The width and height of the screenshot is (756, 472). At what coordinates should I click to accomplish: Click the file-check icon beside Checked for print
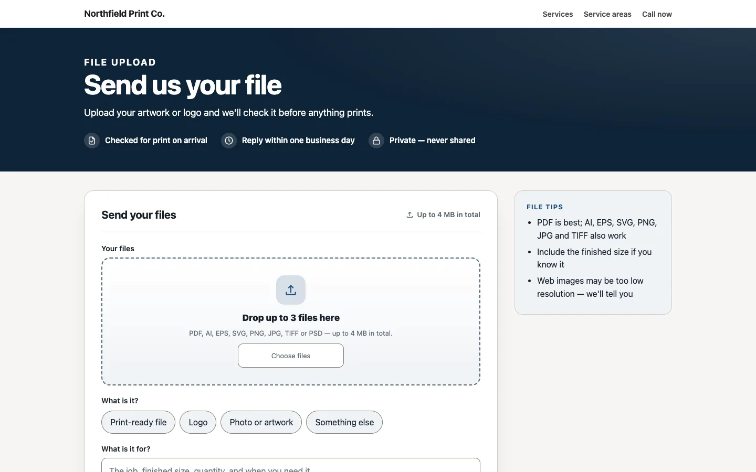coord(92,141)
